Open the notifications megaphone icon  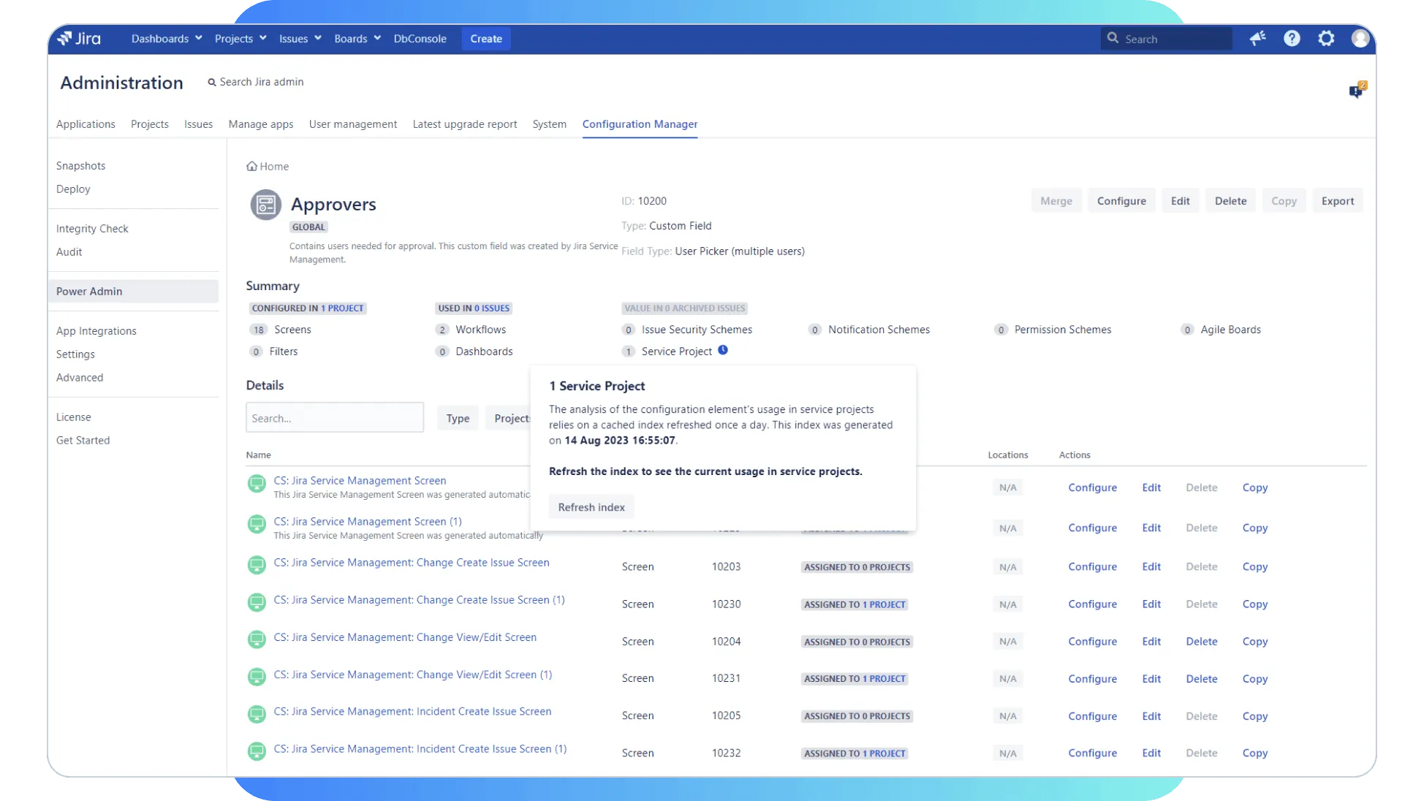1257,39
